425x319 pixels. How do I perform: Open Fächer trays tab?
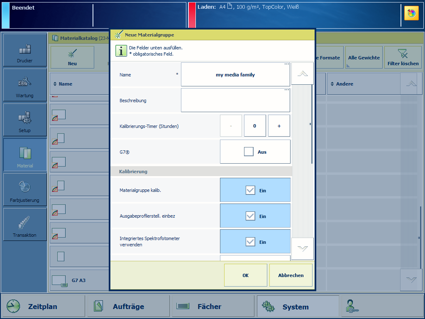[x=213, y=307]
